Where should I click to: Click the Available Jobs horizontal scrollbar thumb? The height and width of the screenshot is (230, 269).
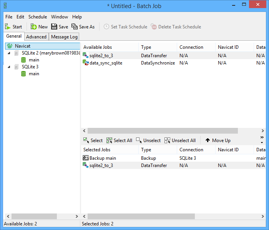pos(163,131)
